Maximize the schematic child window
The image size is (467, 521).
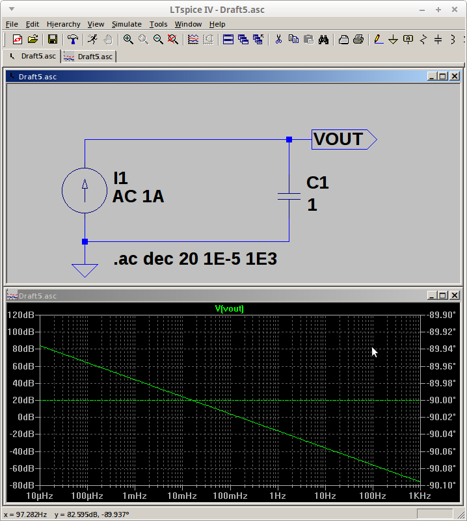click(x=443, y=76)
